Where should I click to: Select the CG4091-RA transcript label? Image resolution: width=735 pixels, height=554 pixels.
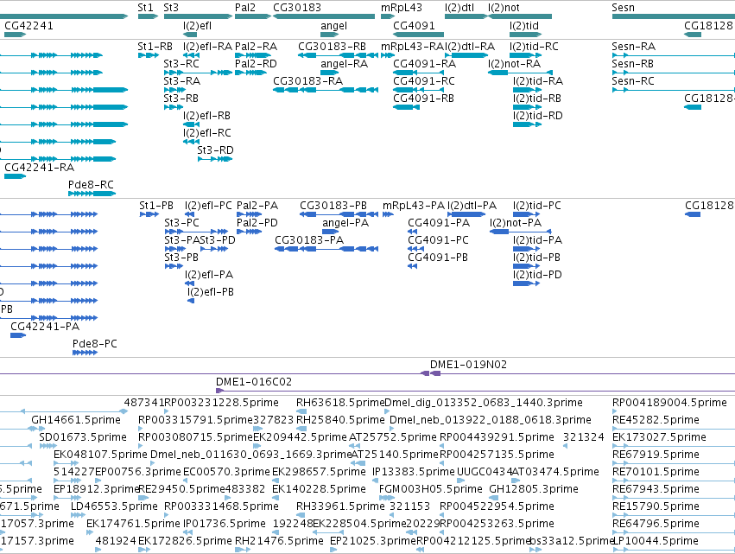coord(424,64)
